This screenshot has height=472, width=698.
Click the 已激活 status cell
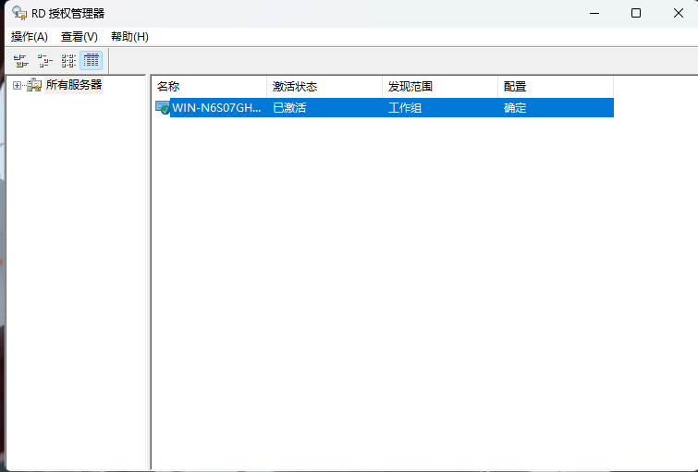(x=289, y=108)
